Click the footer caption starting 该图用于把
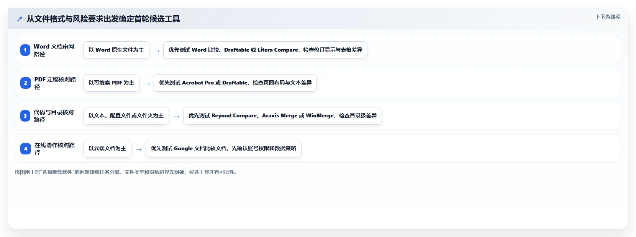This screenshot has width=636, height=237. click(x=126, y=172)
